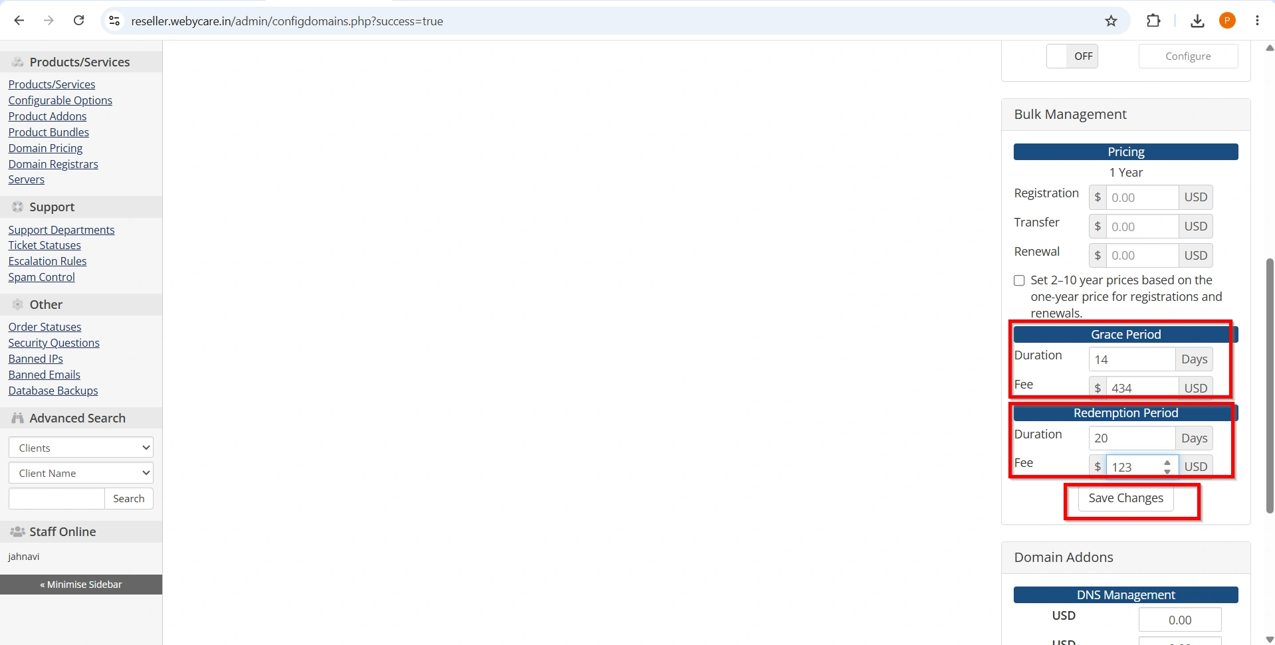Open Domain Pricing in sidebar

(x=45, y=148)
